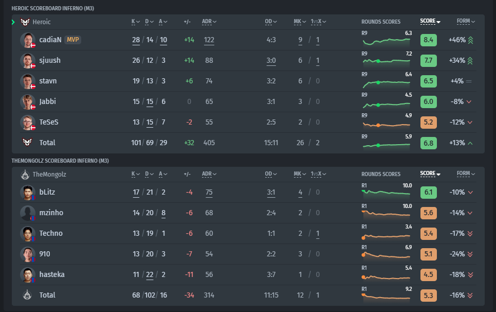Viewport: 496px width, 312px height.
Task: Click stavn's neutral form icon
Action: [469, 81]
